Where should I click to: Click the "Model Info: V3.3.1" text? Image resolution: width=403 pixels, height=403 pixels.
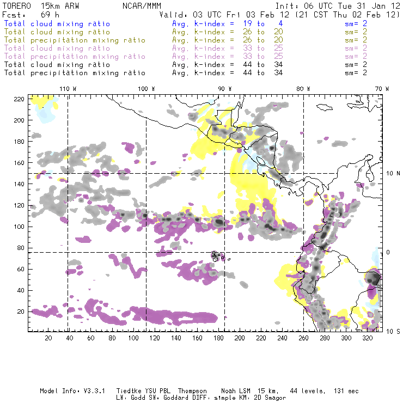coord(72,391)
